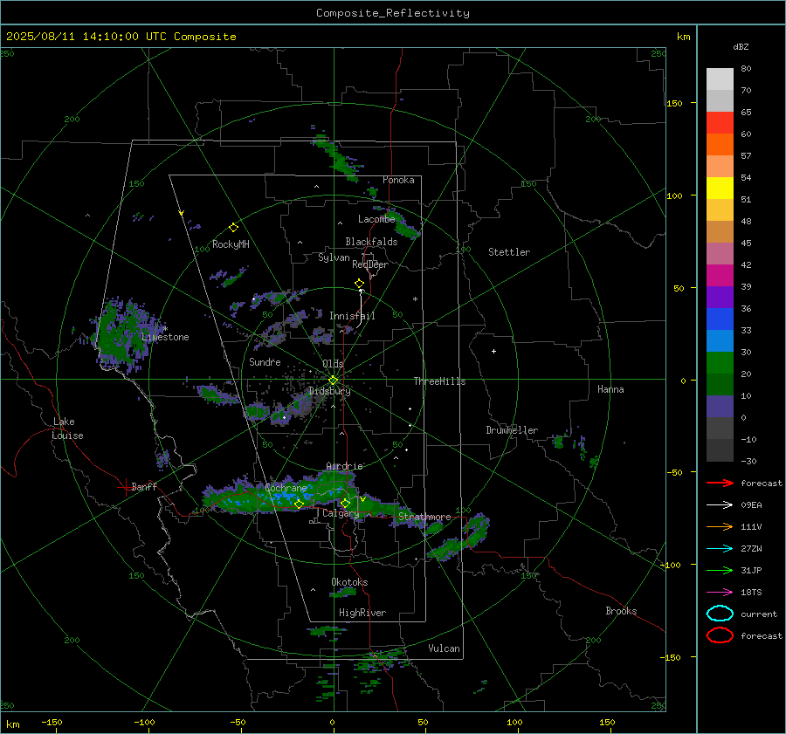The width and height of the screenshot is (786, 734).
Task: Click the Airdrie city label
Action: pos(344,466)
